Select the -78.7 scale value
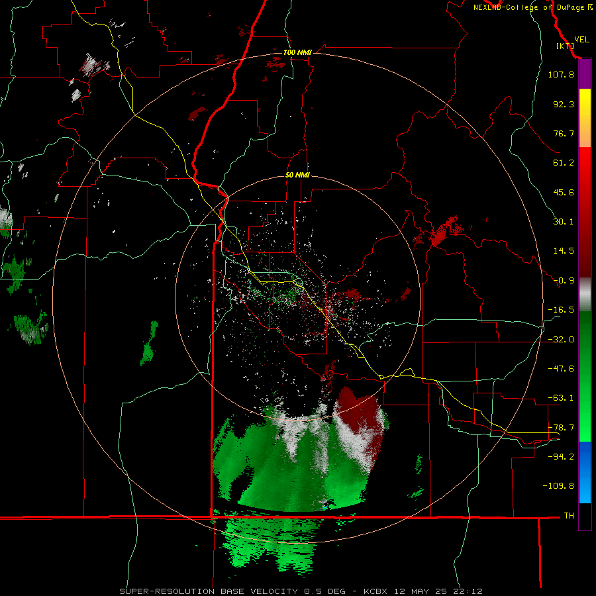 561,428
